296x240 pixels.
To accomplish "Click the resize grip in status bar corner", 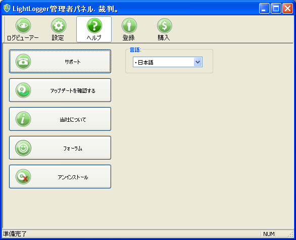I will [290, 234].
